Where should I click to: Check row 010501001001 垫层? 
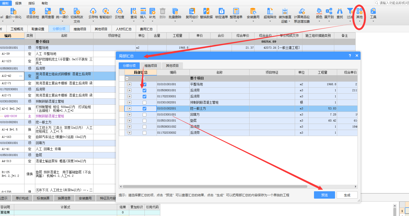coord(144,121)
